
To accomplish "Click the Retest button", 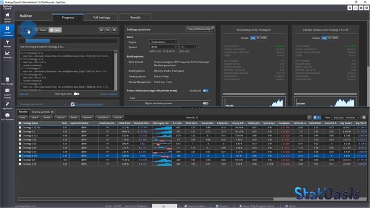I will click(74, 117).
